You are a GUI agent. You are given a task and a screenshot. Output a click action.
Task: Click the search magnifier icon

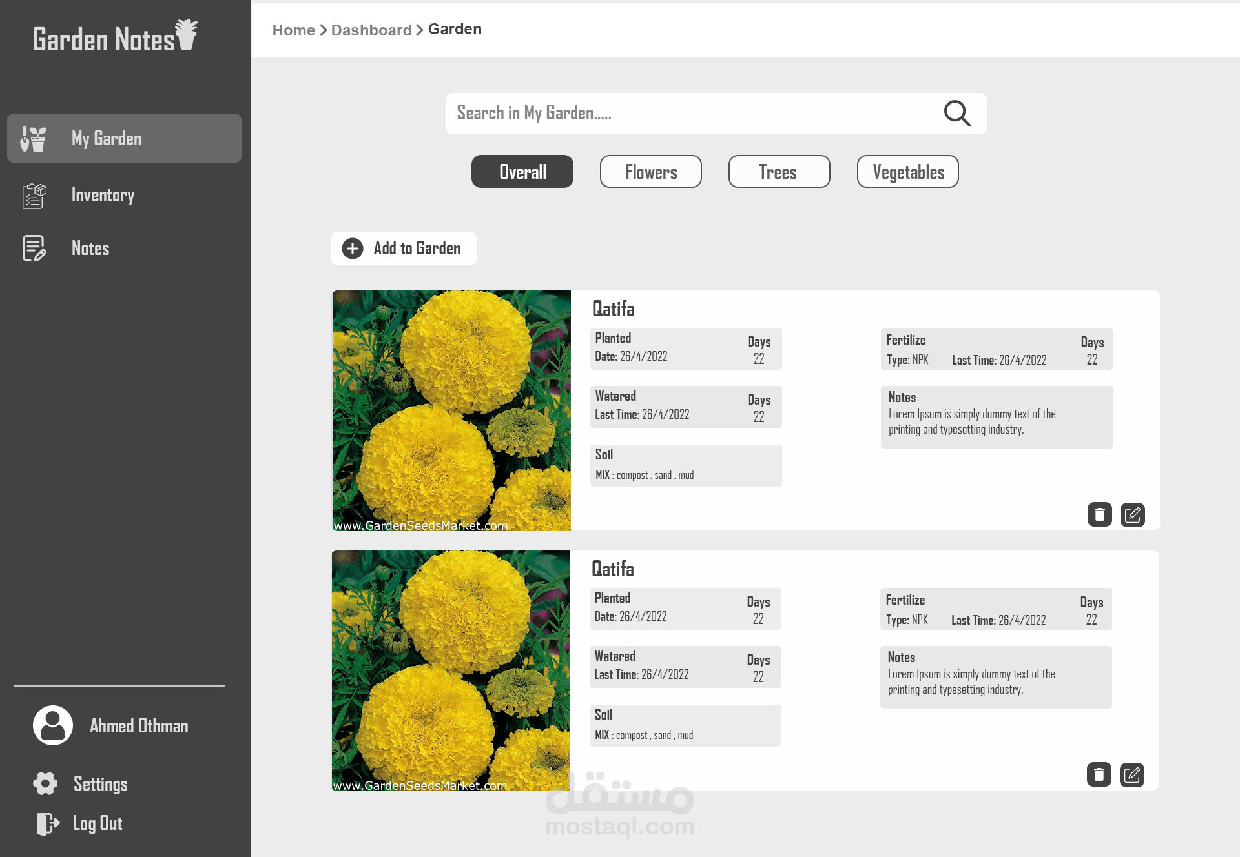pos(956,114)
